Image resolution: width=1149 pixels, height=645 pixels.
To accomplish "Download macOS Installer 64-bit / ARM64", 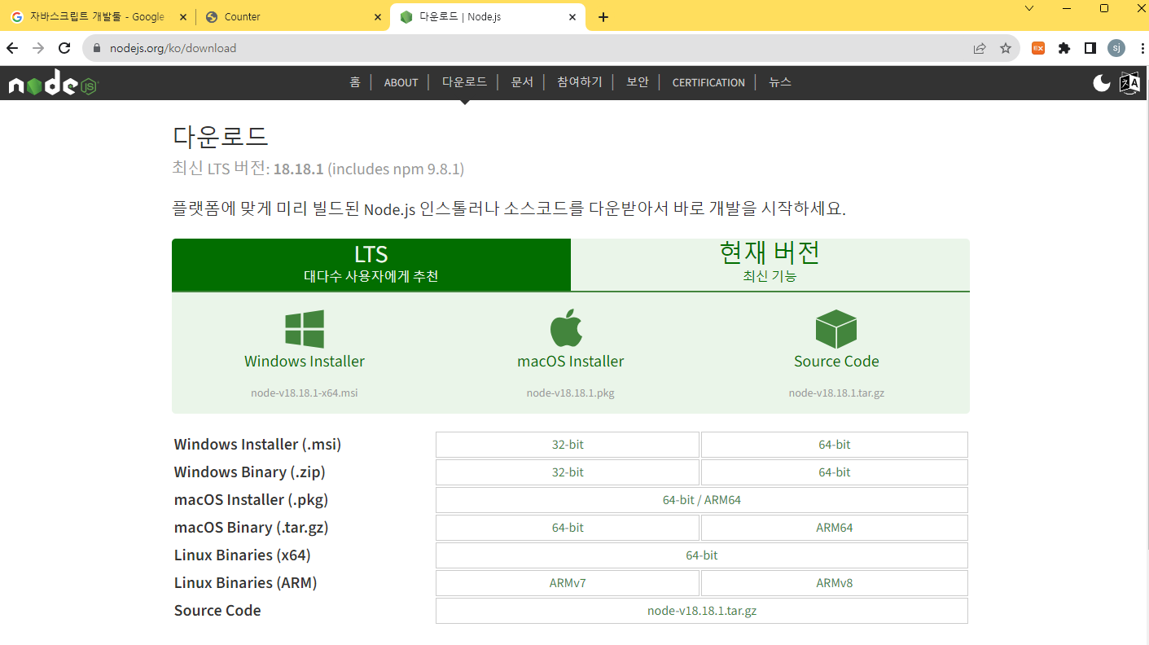I will (x=702, y=500).
